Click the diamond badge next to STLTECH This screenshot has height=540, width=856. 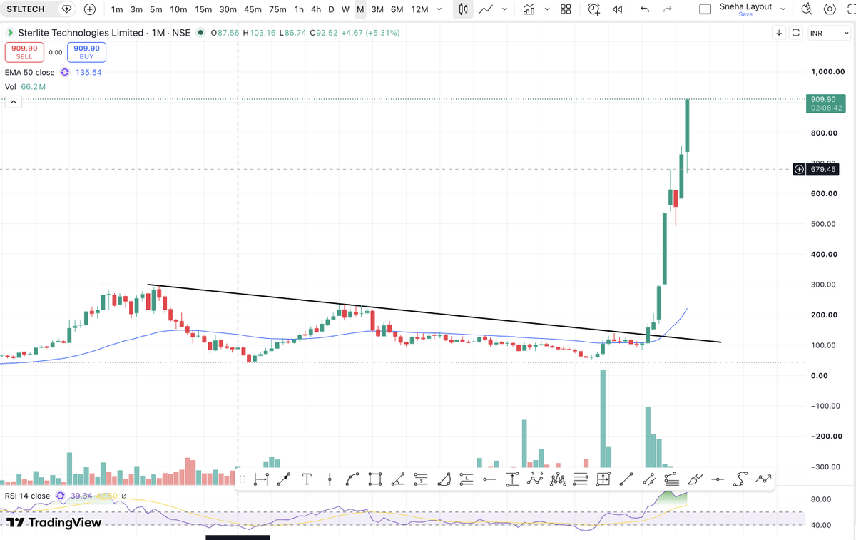pyautogui.click(x=67, y=9)
